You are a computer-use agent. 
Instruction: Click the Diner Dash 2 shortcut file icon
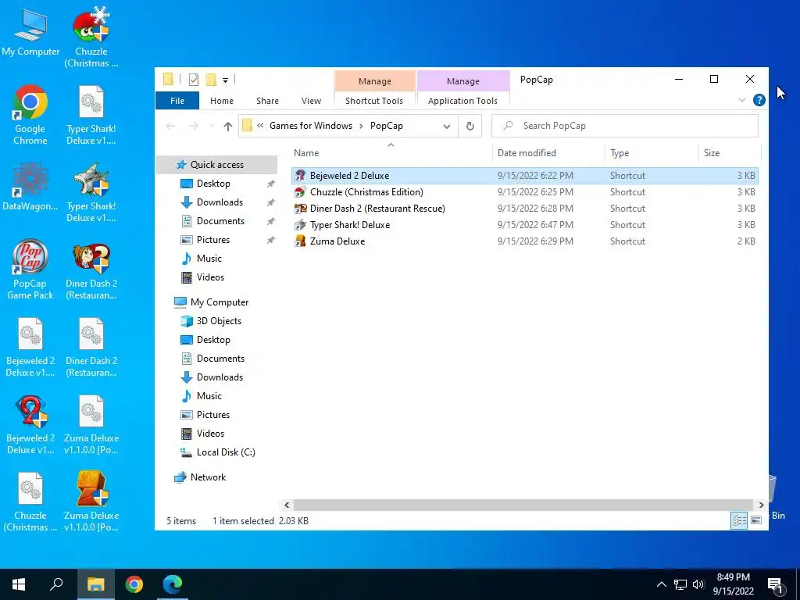300,208
